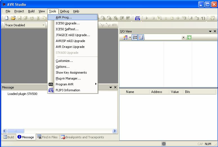Expand the Program AVR submenu
This screenshot has height=147, width=218.
(96, 84)
